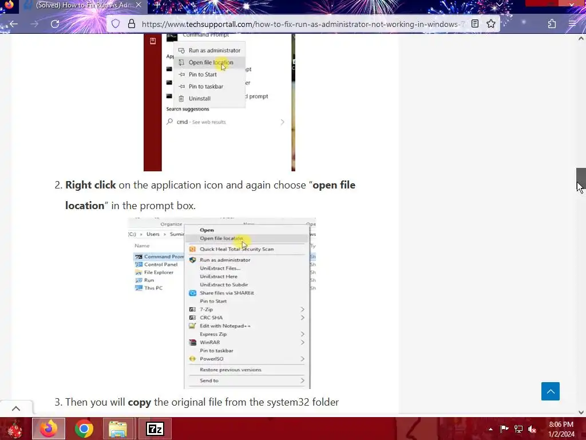Click the page vertical scrollbar thumb

pyautogui.click(x=581, y=180)
